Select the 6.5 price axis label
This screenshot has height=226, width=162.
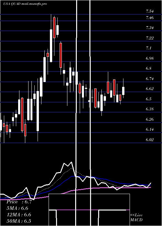click(149, 99)
